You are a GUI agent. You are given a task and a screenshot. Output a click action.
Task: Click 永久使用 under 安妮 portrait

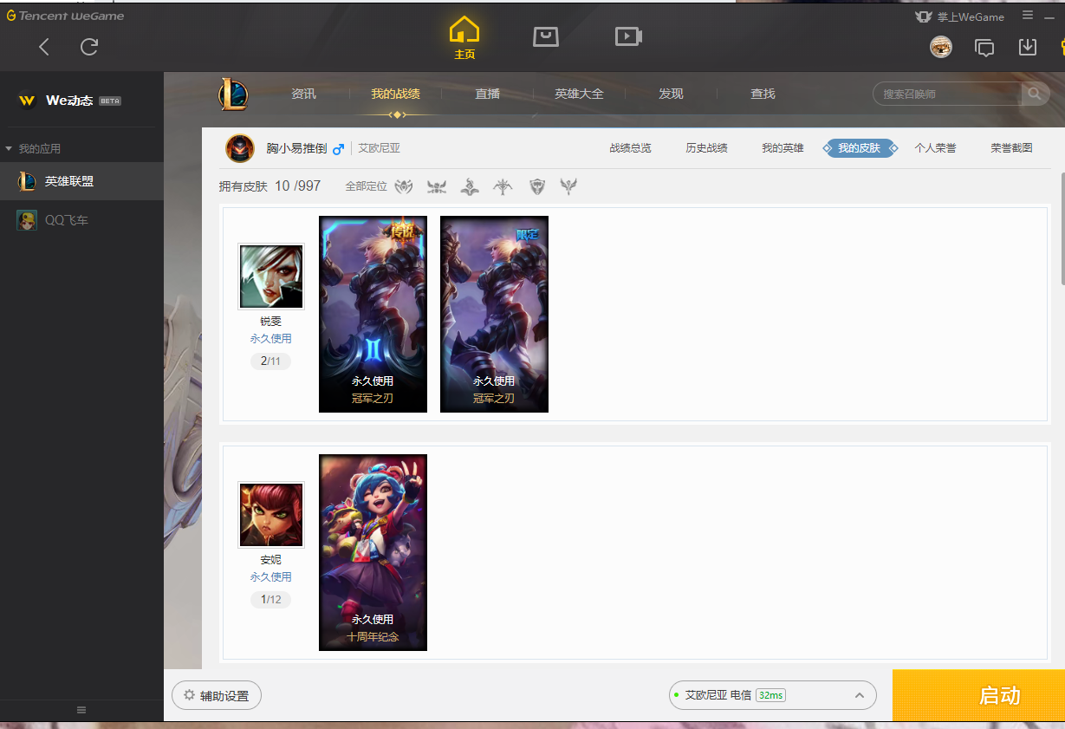[x=270, y=577]
